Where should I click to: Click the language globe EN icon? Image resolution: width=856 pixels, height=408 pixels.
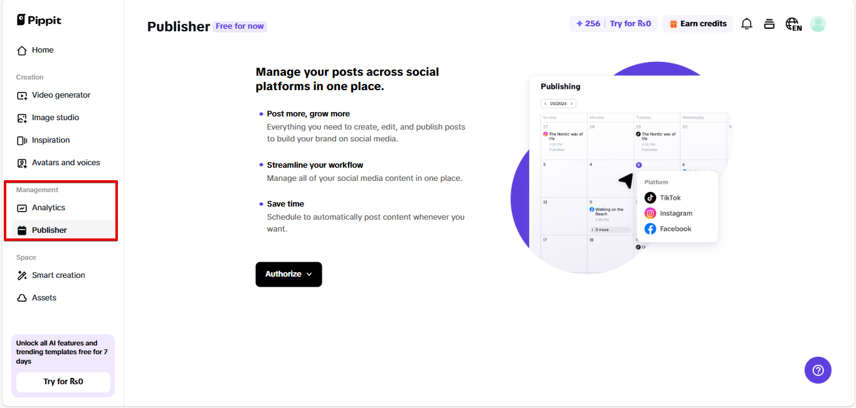[793, 24]
